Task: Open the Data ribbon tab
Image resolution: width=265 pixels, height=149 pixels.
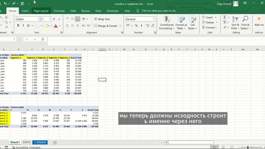Action: 73,11
